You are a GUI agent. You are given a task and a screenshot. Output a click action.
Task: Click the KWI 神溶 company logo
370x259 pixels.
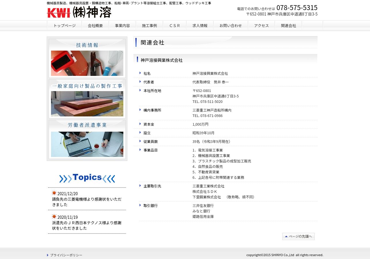79,12
